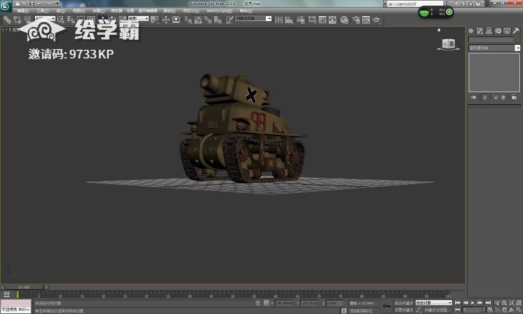Activate the Select Object tool
Image resolution: width=523 pixels, height=314 pixels.
60,20
